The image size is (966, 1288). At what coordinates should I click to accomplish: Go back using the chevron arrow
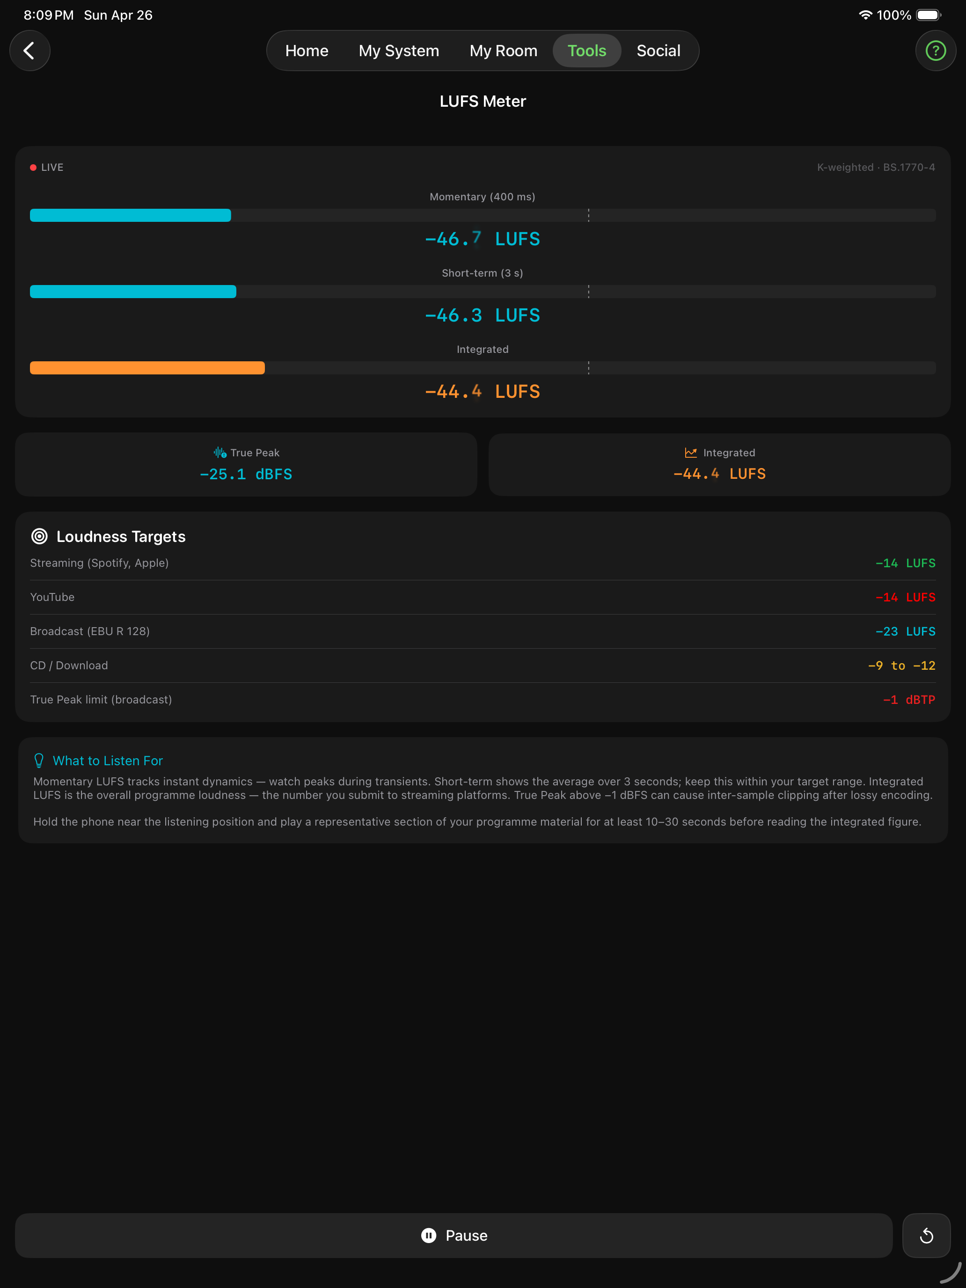tap(29, 51)
